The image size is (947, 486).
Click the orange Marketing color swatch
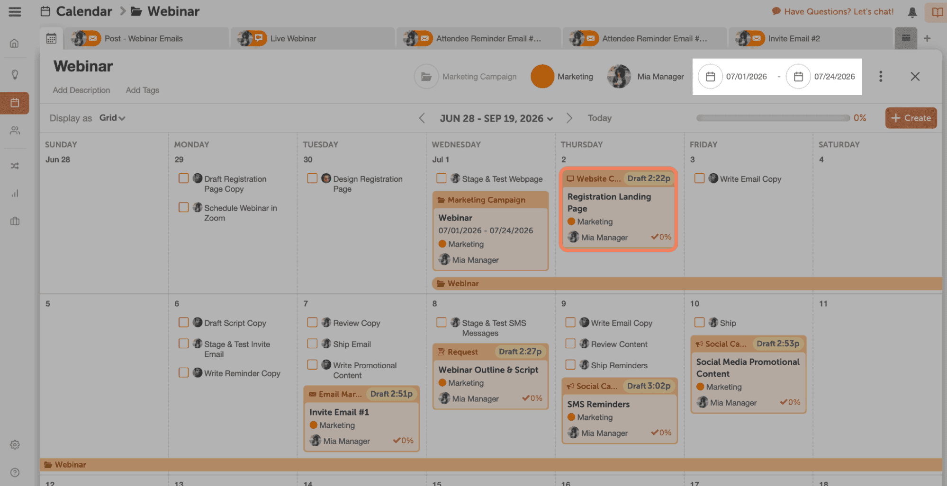tap(542, 77)
